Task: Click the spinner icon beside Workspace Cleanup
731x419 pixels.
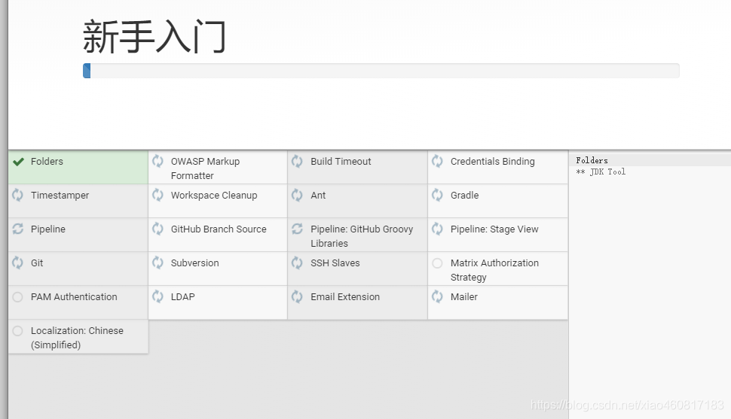Action: coord(158,195)
